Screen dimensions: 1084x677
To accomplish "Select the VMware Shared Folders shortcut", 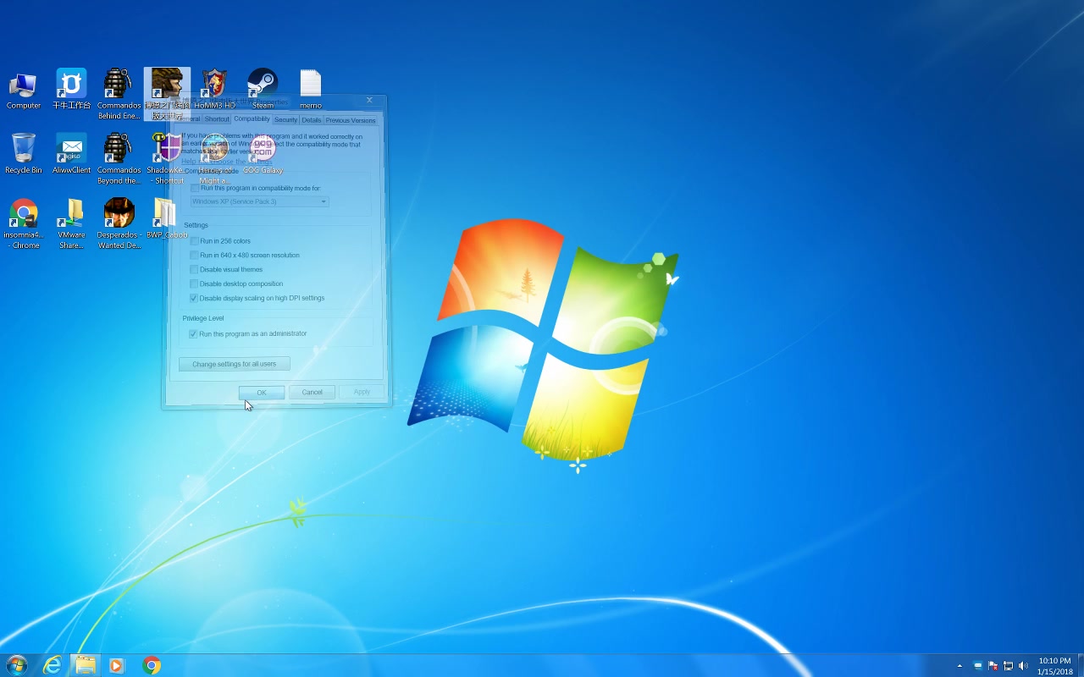I will tap(71, 223).
